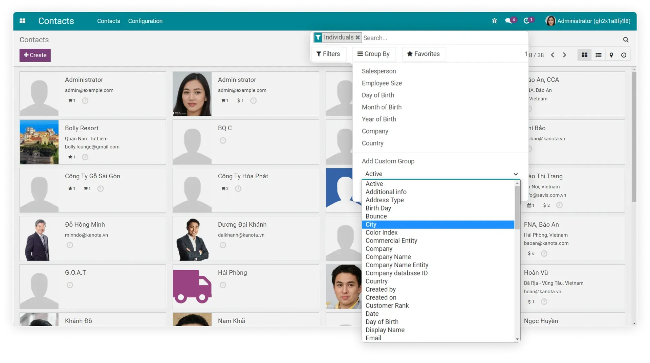650x363 pixels.
Task: Click Đỗ Hồng Minh portrait photo
Action: [x=39, y=239]
